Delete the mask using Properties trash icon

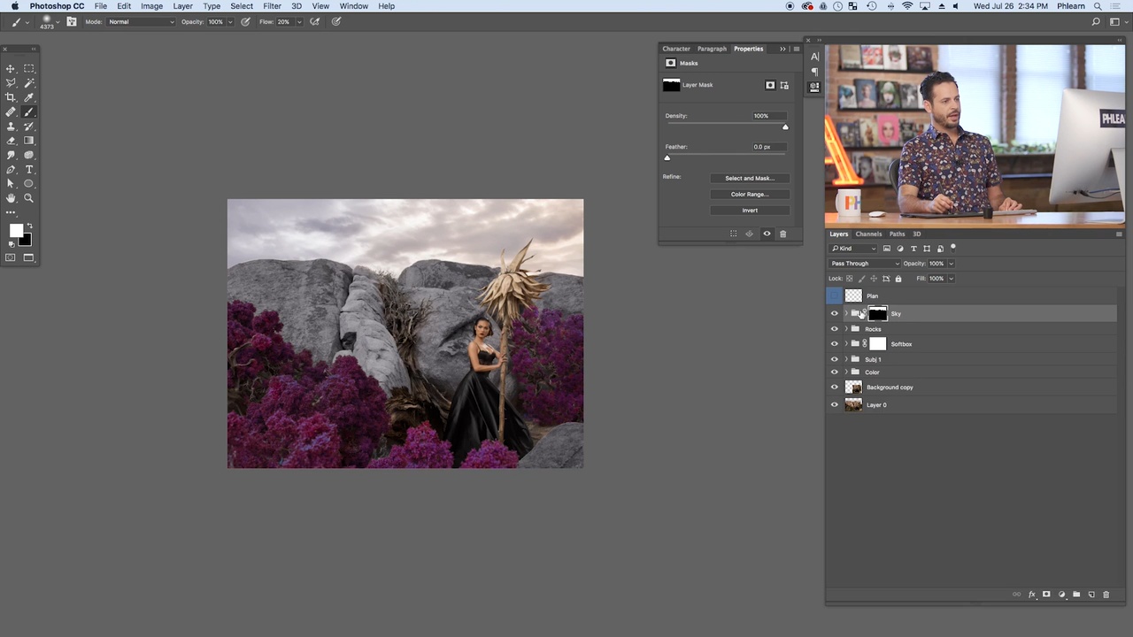tap(782, 234)
